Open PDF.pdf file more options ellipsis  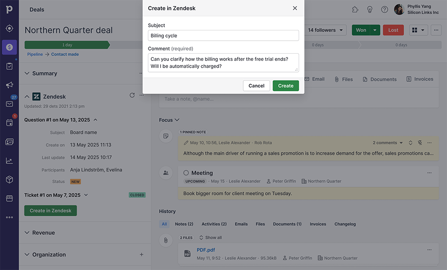point(429,250)
